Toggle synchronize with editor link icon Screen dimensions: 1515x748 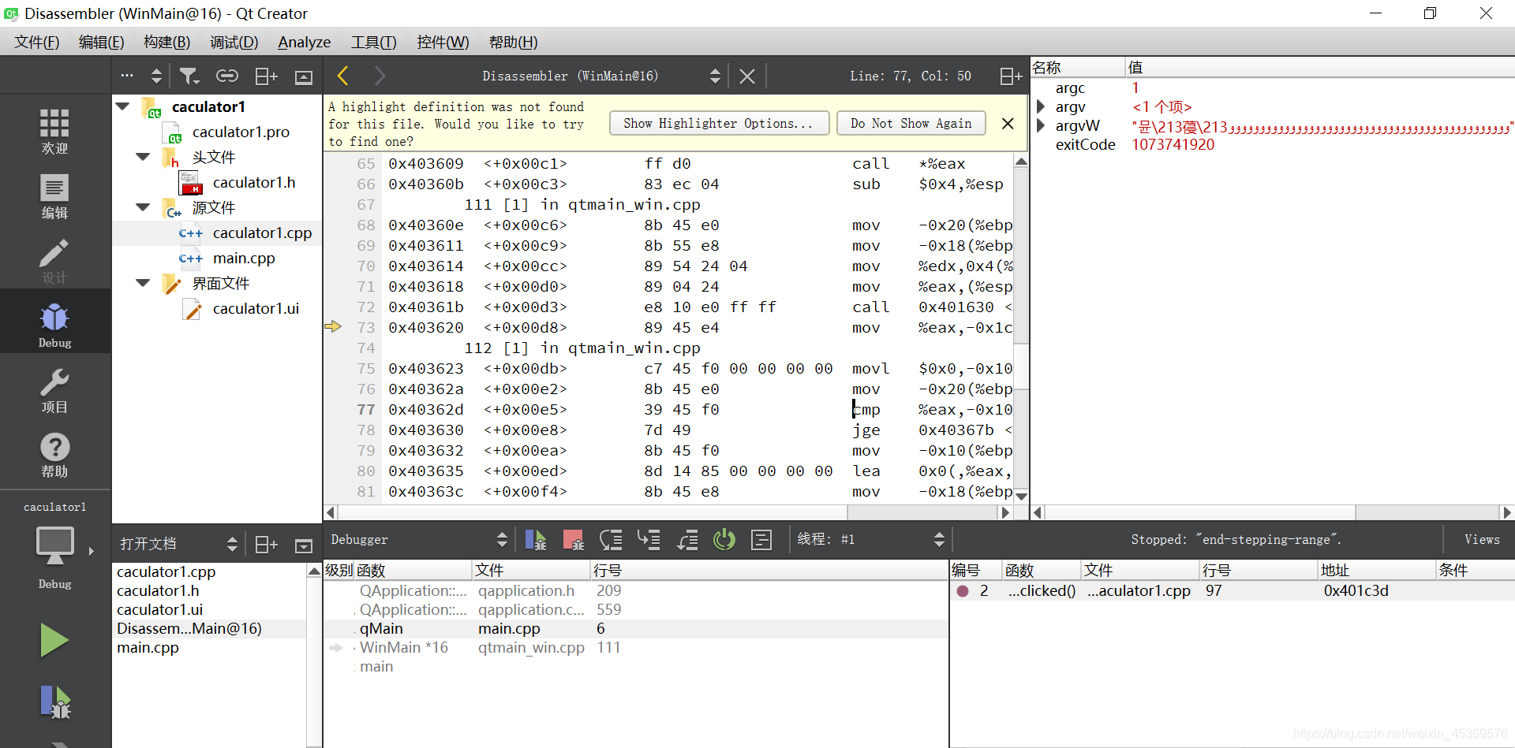(x=227, y=76)
